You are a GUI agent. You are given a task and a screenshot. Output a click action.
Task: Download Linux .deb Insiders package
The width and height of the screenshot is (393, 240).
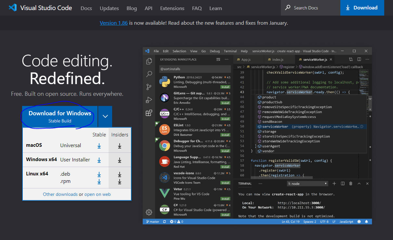click(x=120, y=174)
